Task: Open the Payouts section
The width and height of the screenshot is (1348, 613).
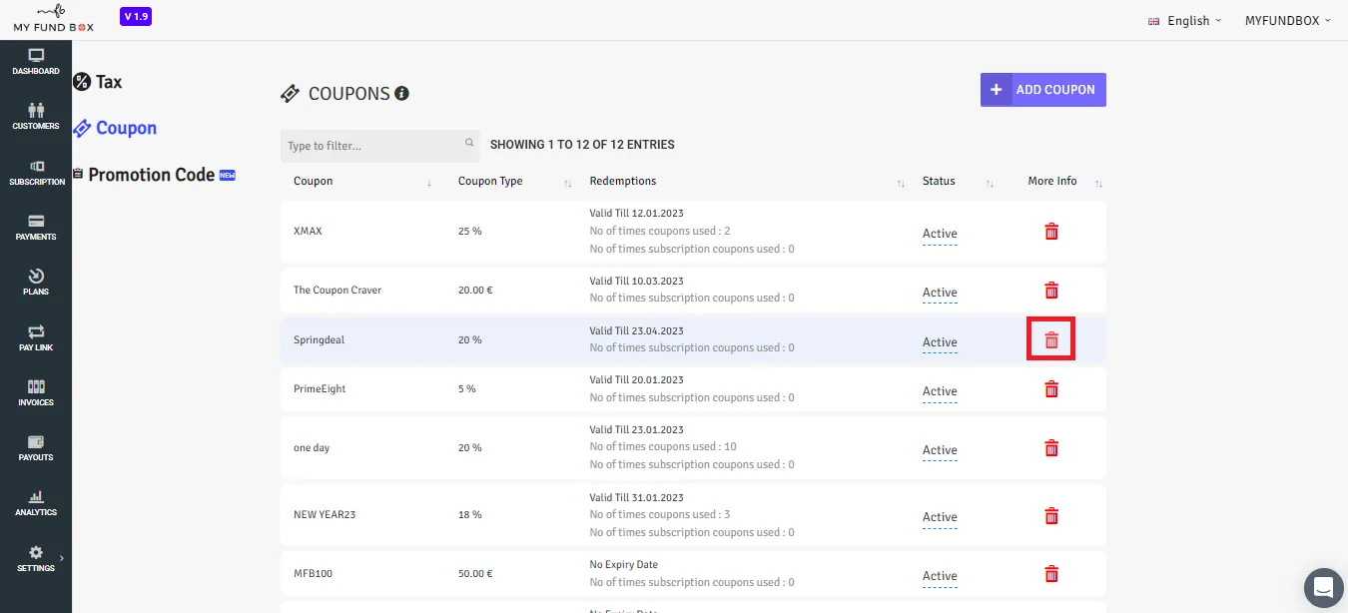Action: [36, 448]
